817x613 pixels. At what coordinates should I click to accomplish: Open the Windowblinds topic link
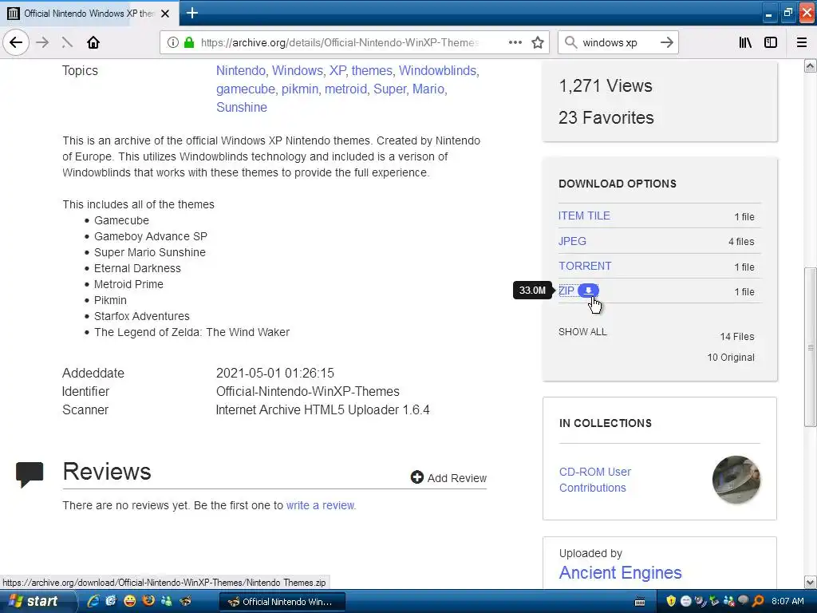[x=438, y=70]
